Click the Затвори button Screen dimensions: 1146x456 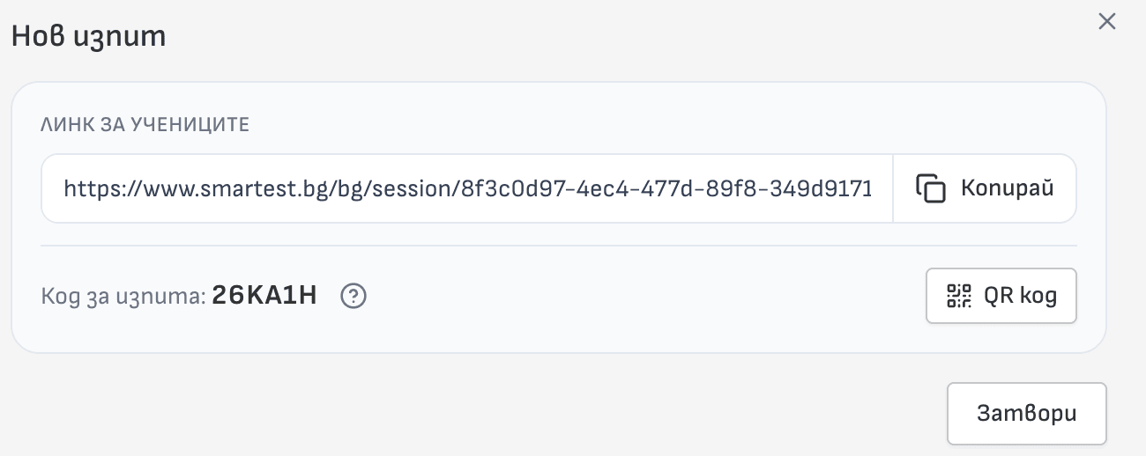pyautogui.click(x=1026, y=414)
